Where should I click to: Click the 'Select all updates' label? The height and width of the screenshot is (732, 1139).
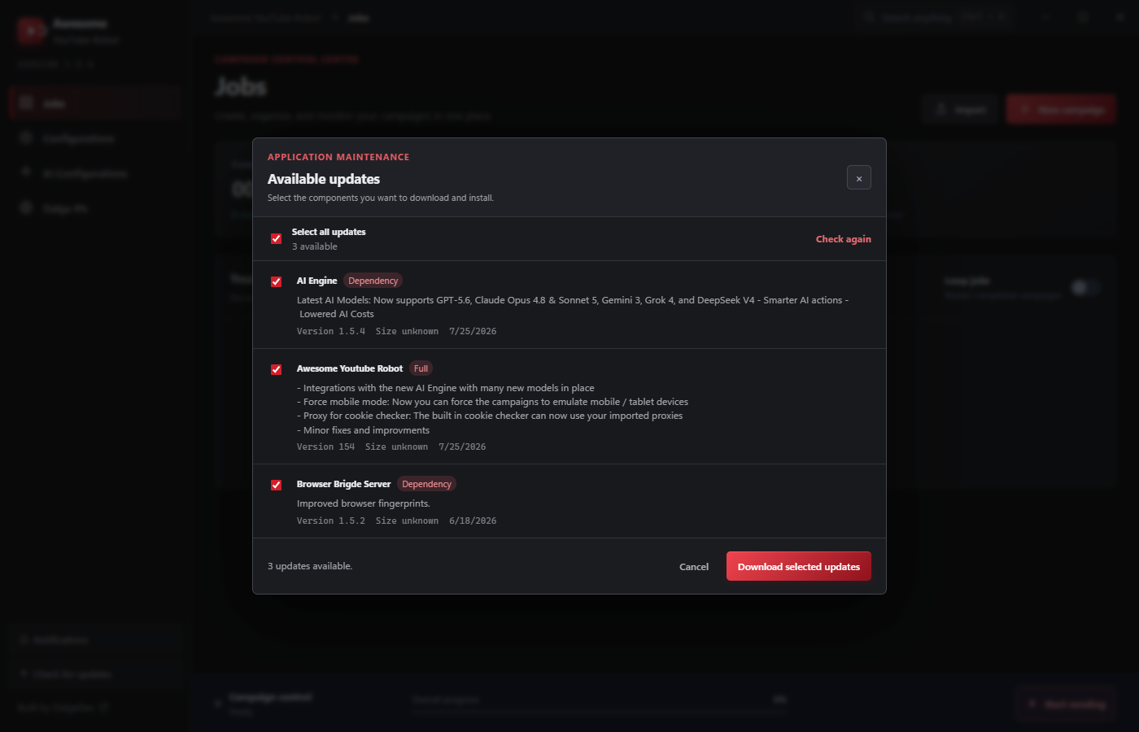pos(329,232)
